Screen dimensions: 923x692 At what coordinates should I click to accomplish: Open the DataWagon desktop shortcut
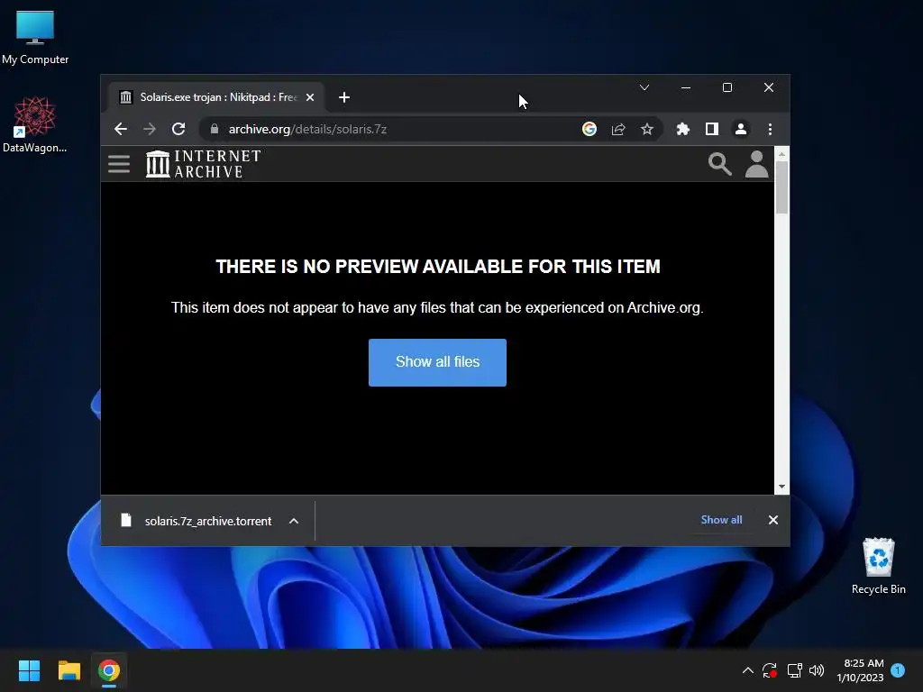click(x=35, y=124)
